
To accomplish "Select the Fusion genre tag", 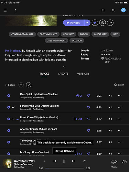I will [84, 34].
